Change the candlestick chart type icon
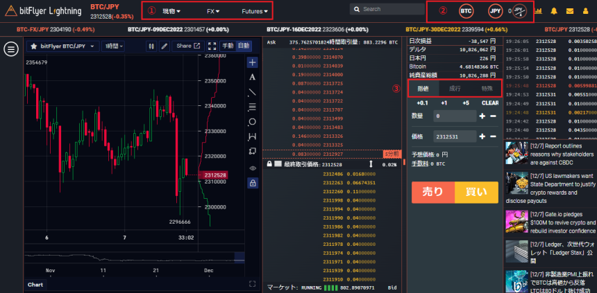The image size is (597, 293). click(x=151, y=46)
